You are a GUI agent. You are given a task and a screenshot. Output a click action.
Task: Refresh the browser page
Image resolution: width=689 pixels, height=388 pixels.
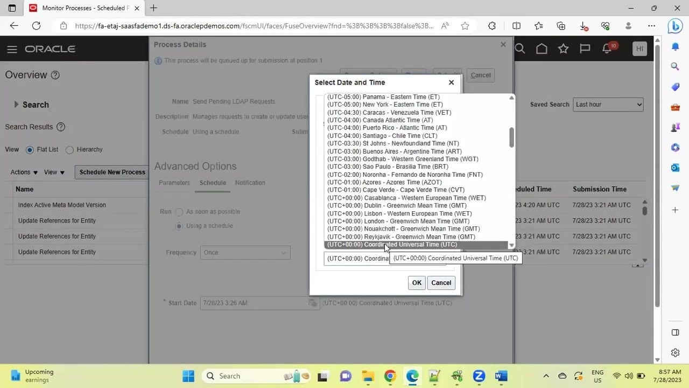pyautogui.click(x=36, y=25)
